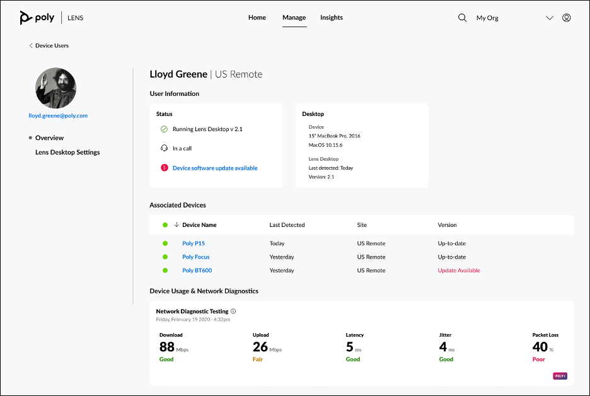Viewport: 590px width, 396px height.
Task: Click the Device software update available link
Action: point(215,168)
